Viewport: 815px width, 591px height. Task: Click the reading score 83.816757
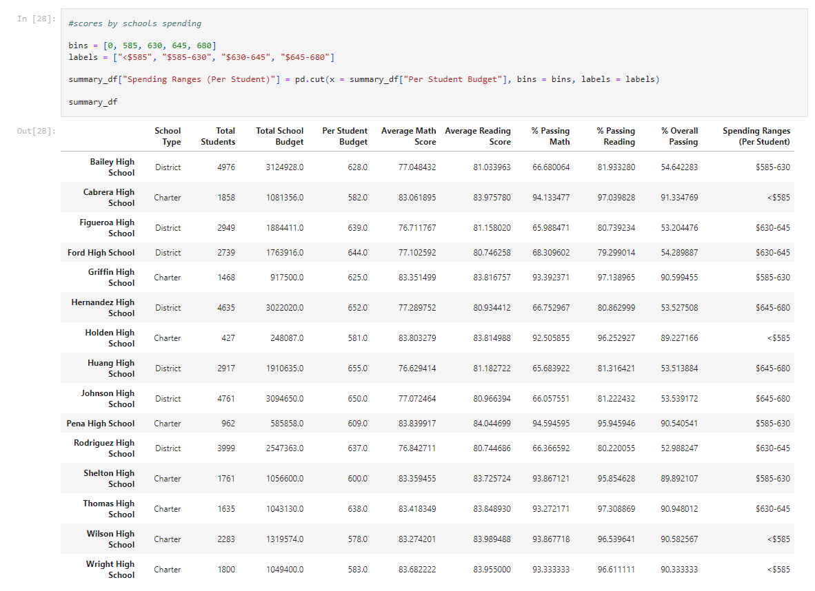[x=492, y=278]
